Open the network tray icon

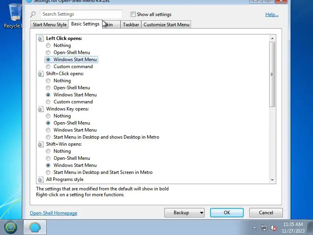tap(264, 228)
